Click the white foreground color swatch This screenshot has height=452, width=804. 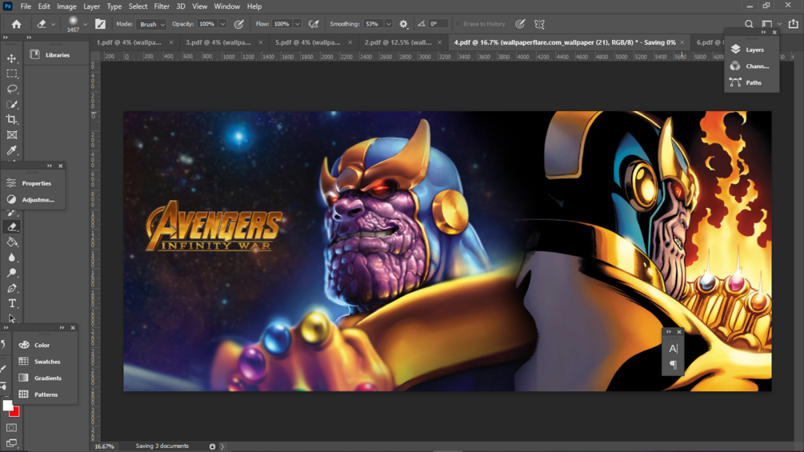6,406
